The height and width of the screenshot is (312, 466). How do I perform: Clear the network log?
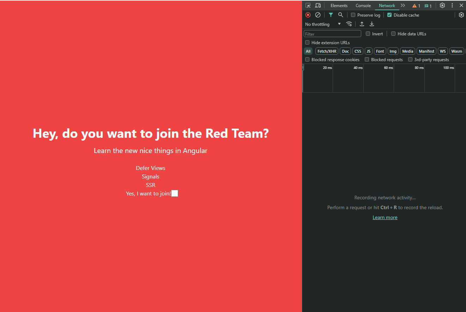click(318, 15)
